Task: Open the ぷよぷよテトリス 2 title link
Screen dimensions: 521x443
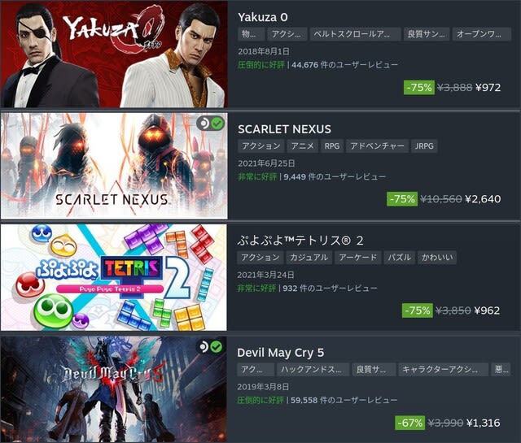Action: (x=300, y=241)
